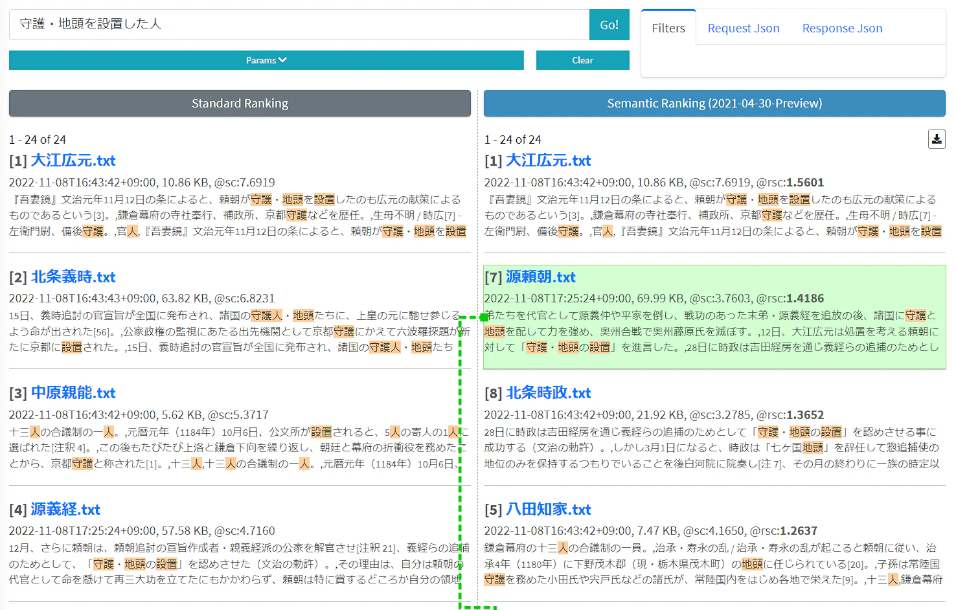The width and height of the screenshot is (956, 610).
Task: Click the Semantic Ranking header
Action: tap(714, 104)
